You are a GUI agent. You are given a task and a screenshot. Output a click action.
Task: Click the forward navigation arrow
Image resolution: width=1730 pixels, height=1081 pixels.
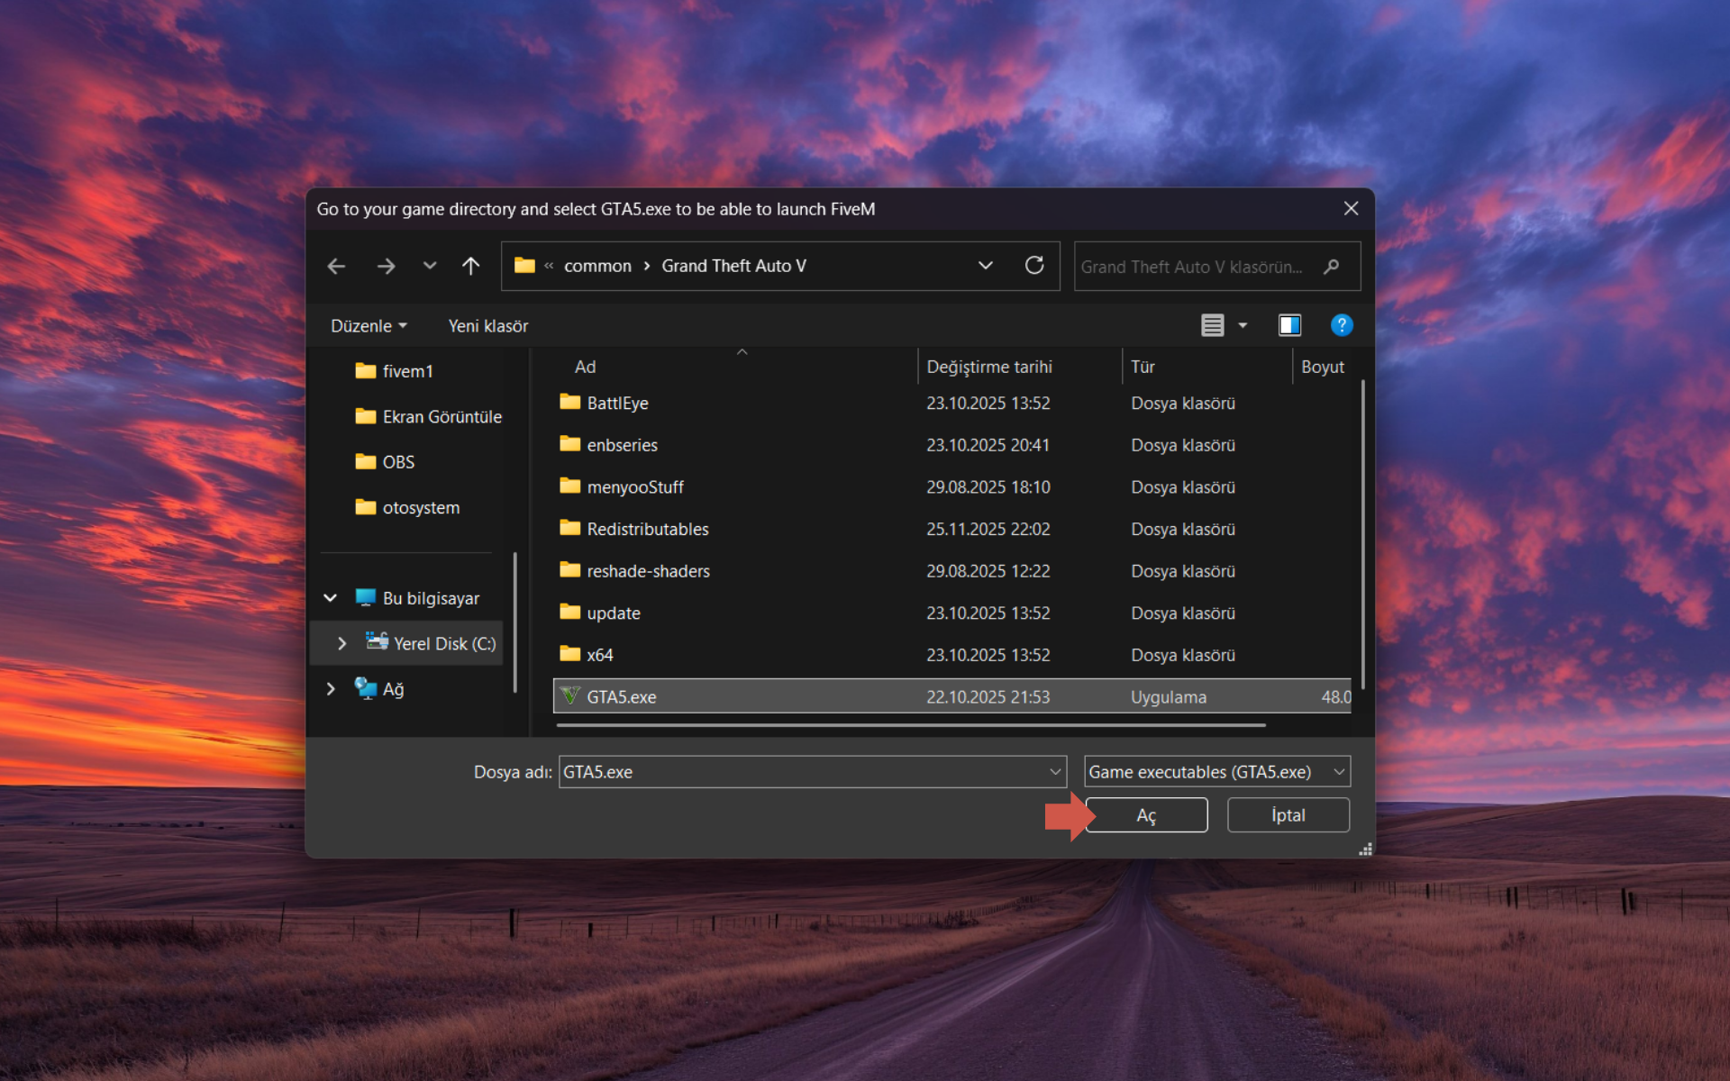386,267
